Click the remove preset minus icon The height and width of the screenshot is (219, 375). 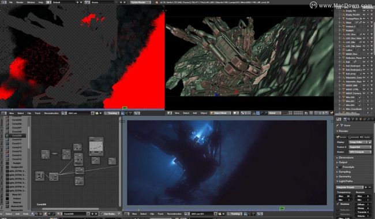click(x=370, y=187)
